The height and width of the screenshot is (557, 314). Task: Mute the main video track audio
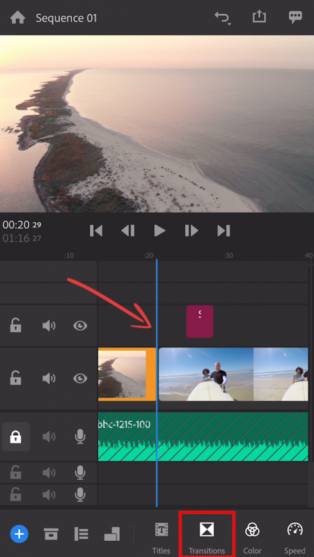click(x=49, y=378)
